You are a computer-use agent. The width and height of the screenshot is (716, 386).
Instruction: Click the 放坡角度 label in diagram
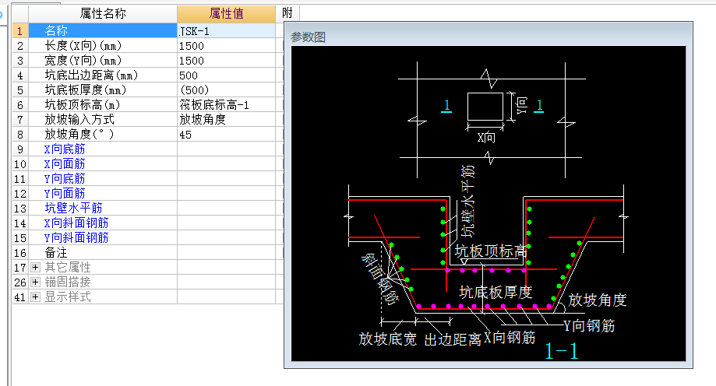(x=598, y=300)
